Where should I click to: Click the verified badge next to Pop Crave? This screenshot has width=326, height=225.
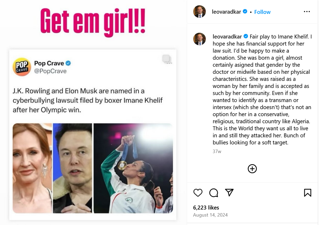[x=68, y=63]
